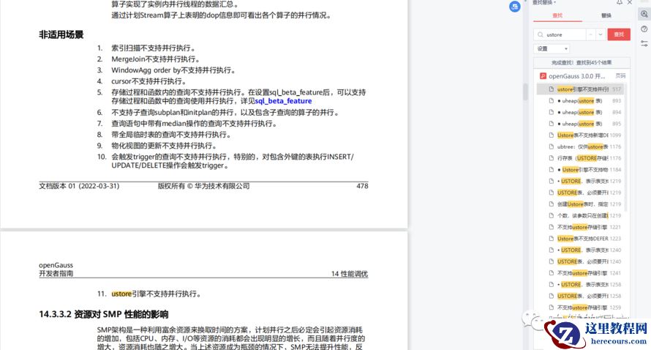Viewport: 651px width, 350px height.
Task: Select result Ustore表不支持DEFER on page 1223
Action: coord(580,239)
